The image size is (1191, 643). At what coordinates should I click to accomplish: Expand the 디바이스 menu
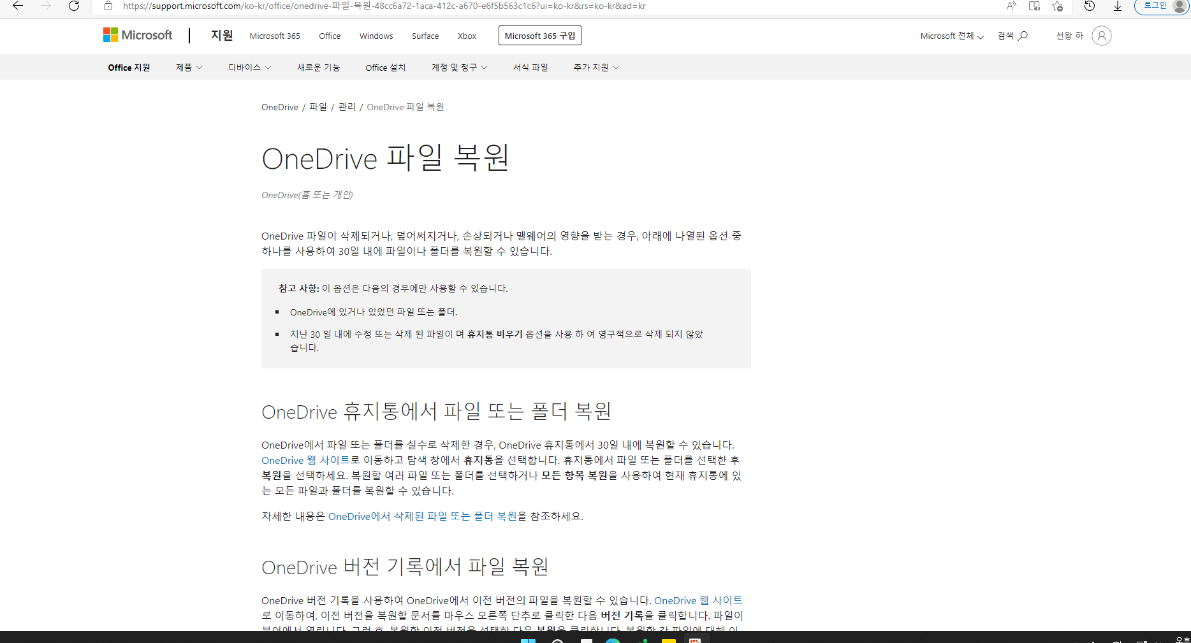(x=249, y=68)
